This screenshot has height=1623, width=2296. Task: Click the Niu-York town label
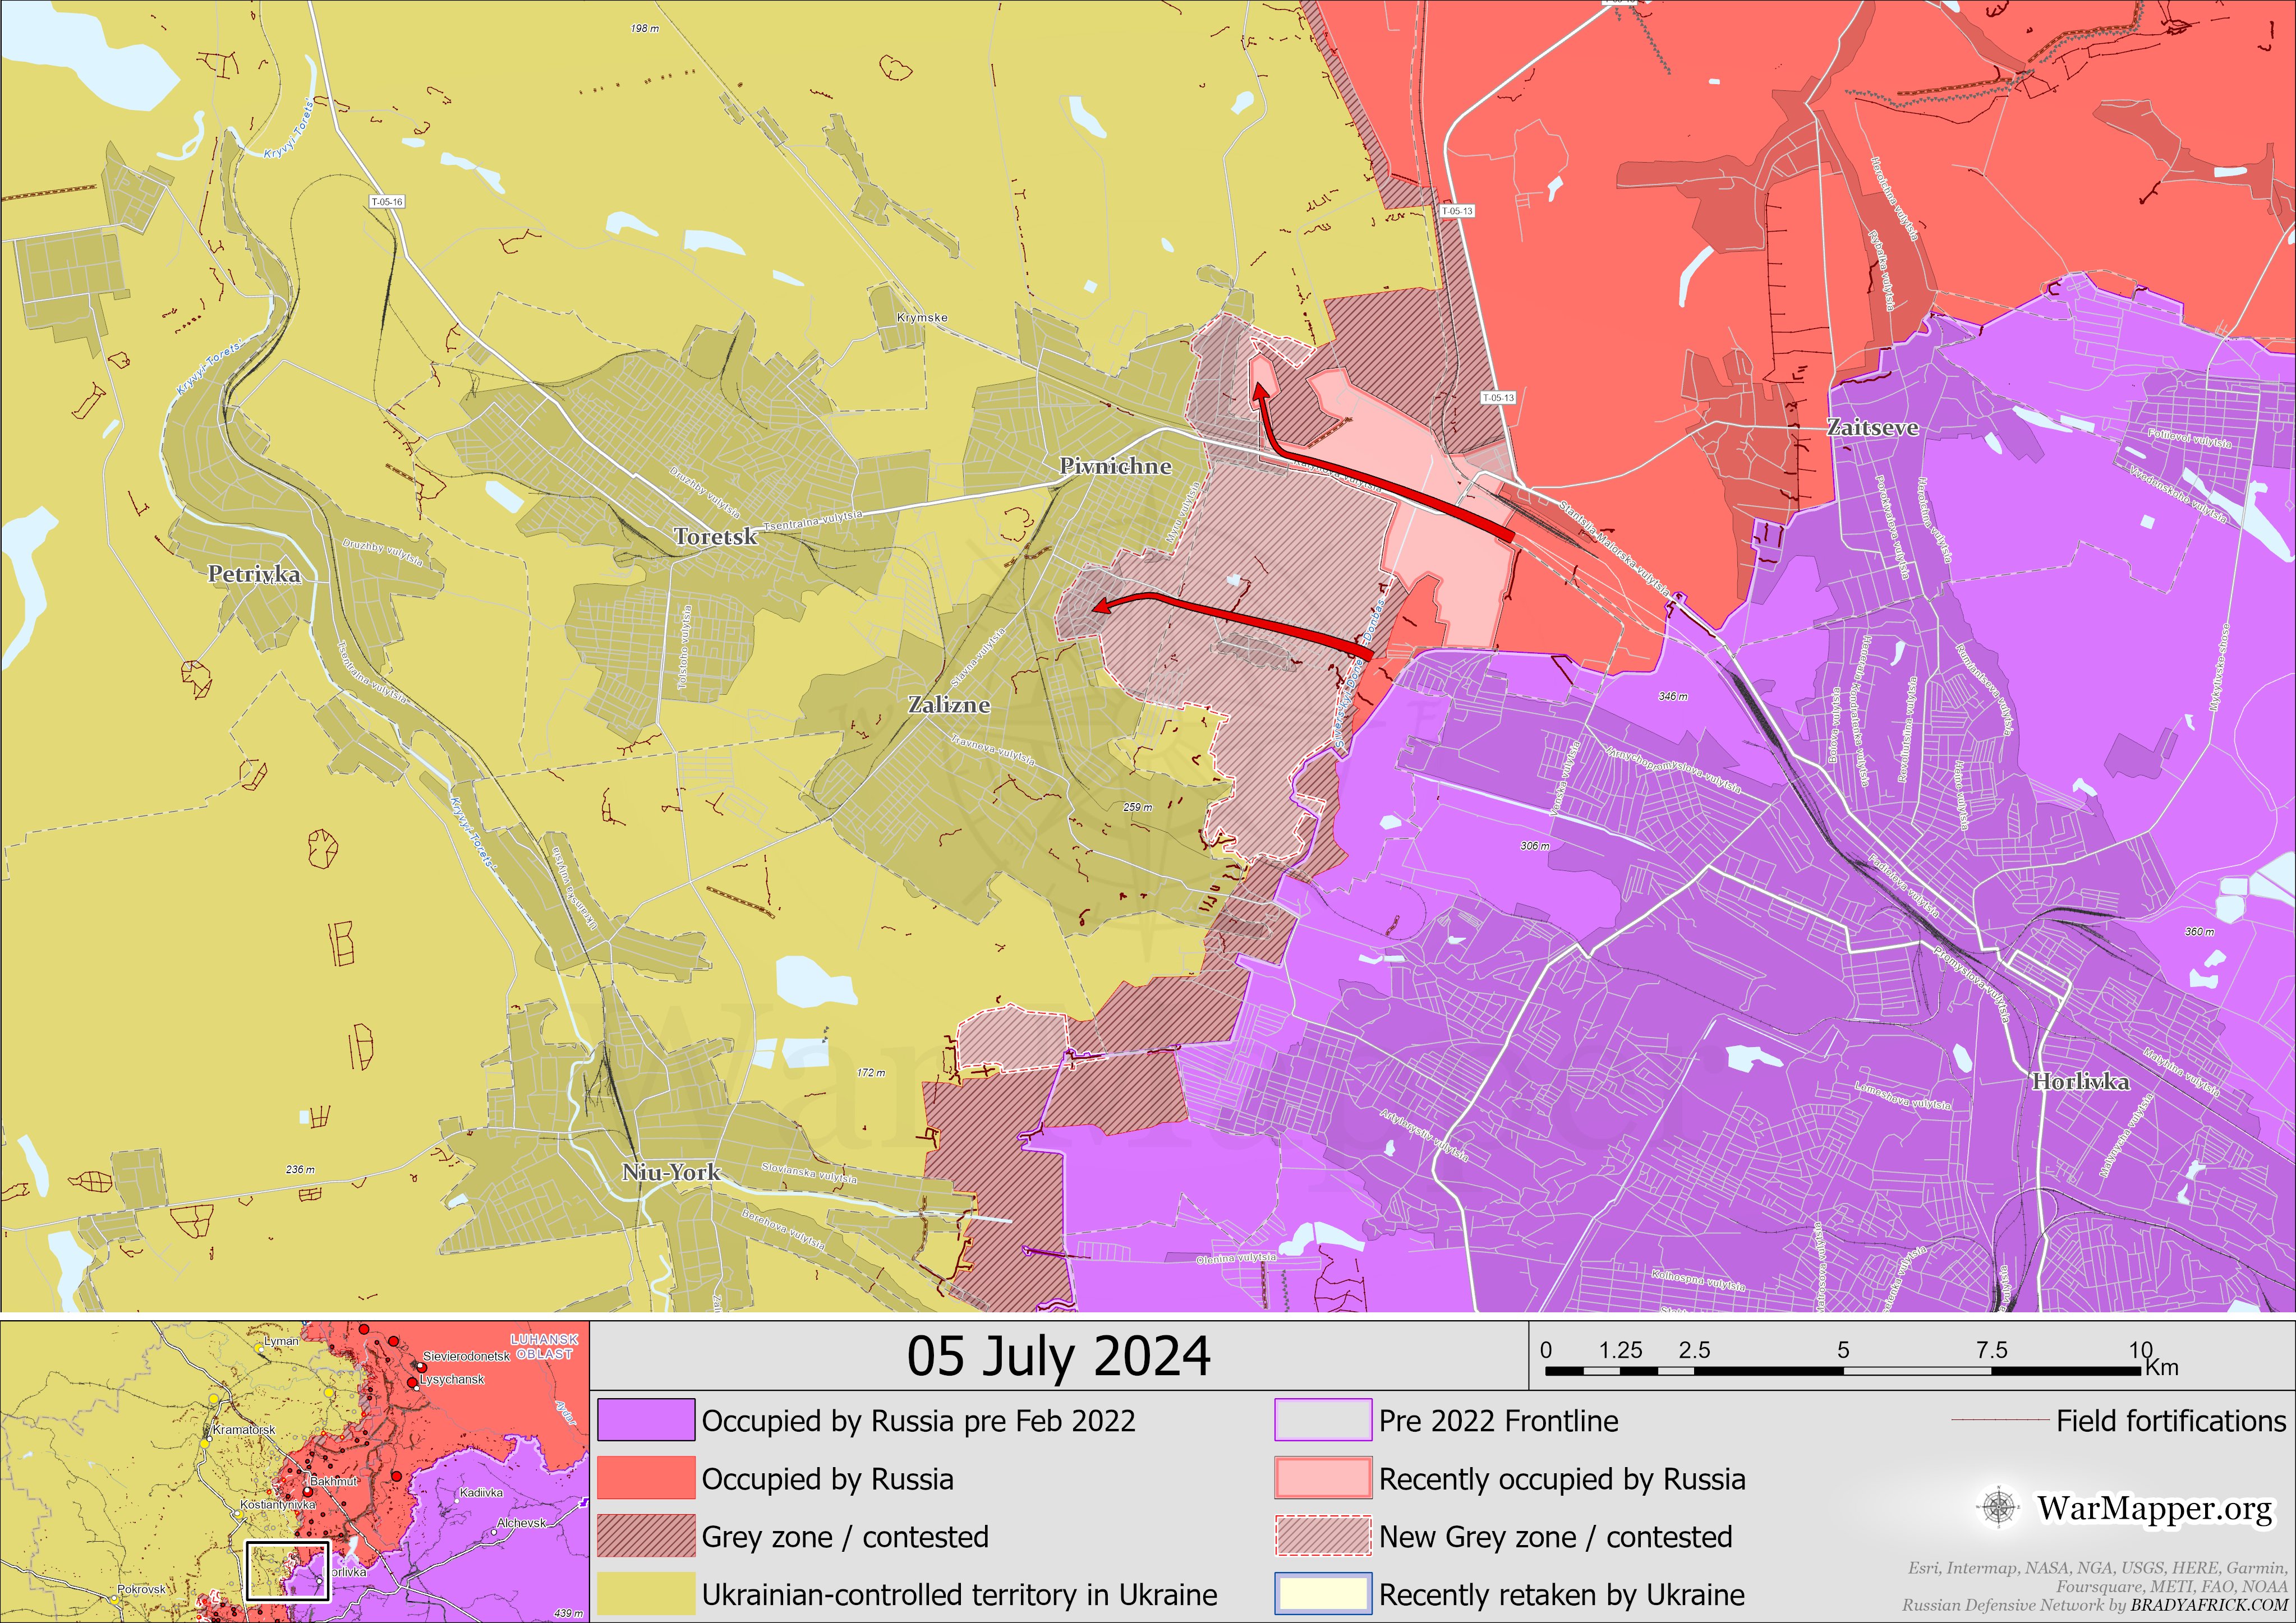(671, 1171)
